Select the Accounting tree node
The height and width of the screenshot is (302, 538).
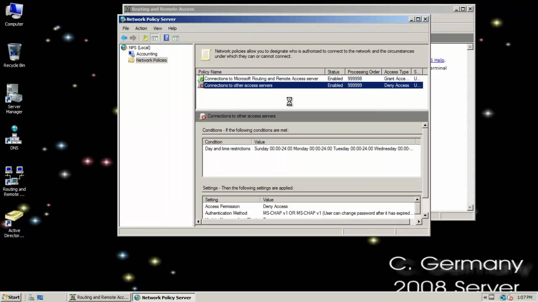[146, 54]
